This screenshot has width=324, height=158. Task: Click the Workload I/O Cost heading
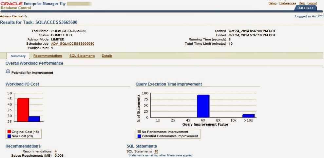pos(22,84)
